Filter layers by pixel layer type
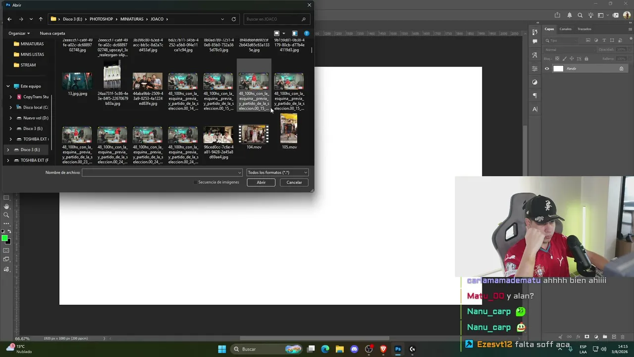 [588, 40]
